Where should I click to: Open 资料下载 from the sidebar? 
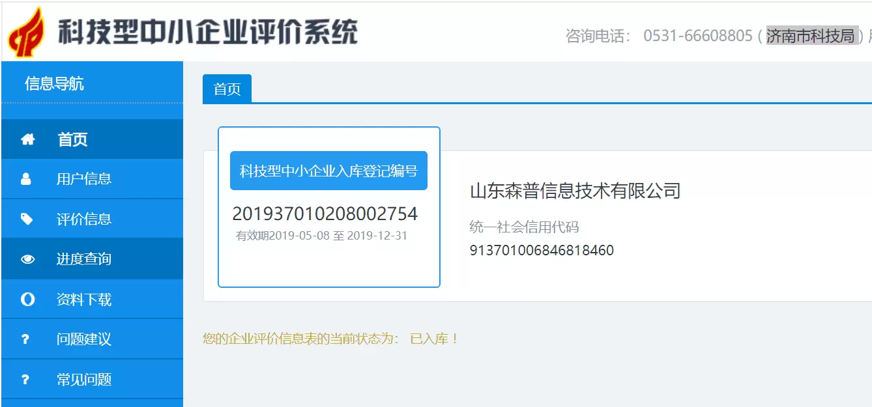tap(92, 300)
